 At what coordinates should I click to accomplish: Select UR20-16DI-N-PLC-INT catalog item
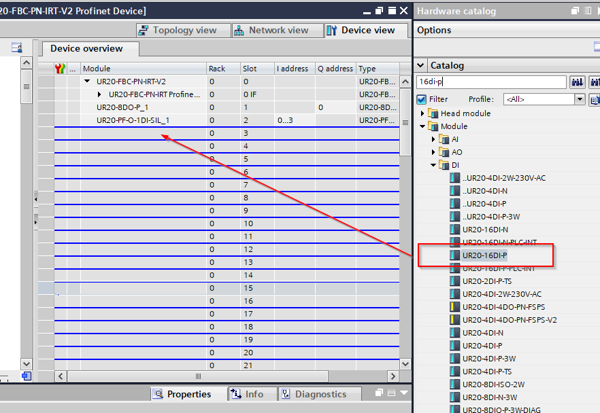click(499, 243)
